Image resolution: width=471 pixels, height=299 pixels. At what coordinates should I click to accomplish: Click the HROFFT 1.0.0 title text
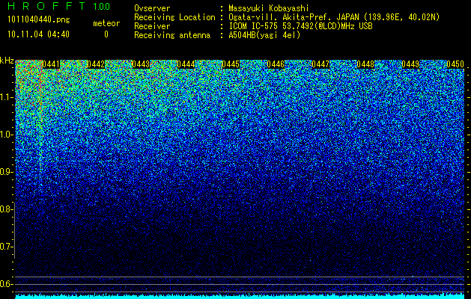58,6
